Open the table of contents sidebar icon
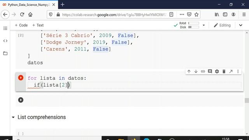The image size is (249, 140). point(5,28)
